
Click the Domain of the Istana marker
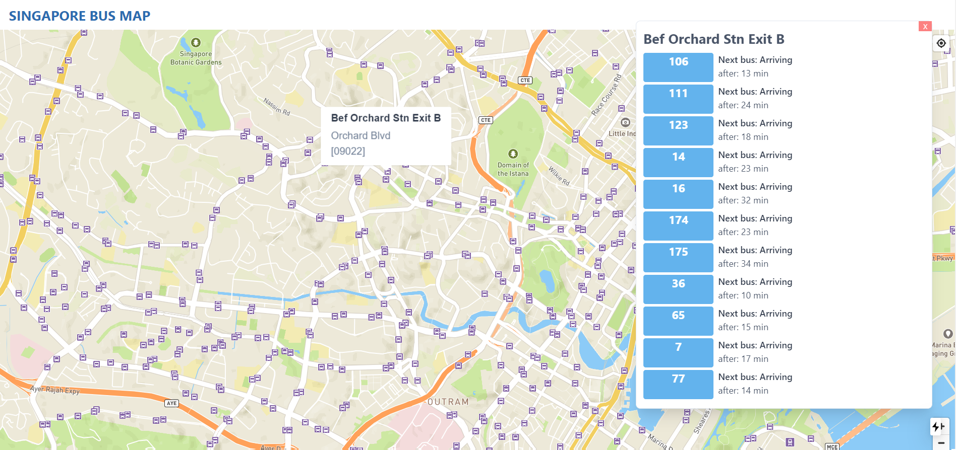point(513,154)
